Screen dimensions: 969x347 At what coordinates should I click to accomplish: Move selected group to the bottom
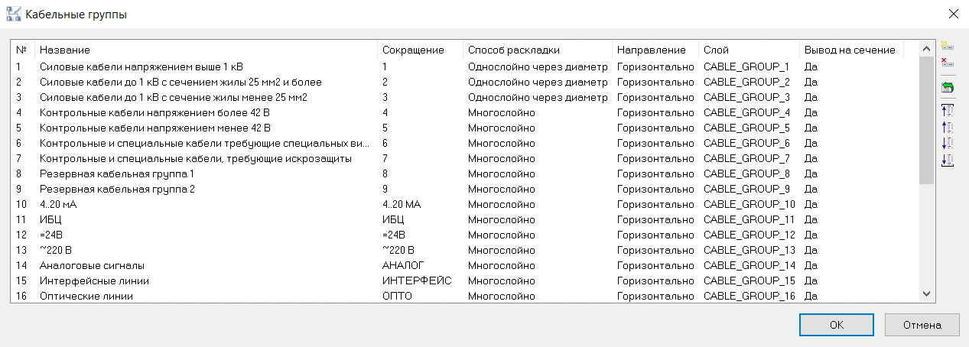click(948, 159)
